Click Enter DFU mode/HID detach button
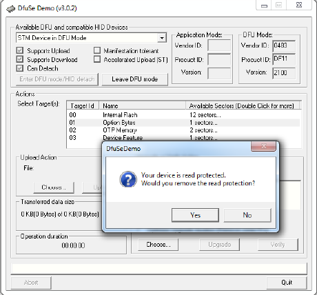Image resolution: width=317 pixels, height=295 pixels. coord(57,79)
